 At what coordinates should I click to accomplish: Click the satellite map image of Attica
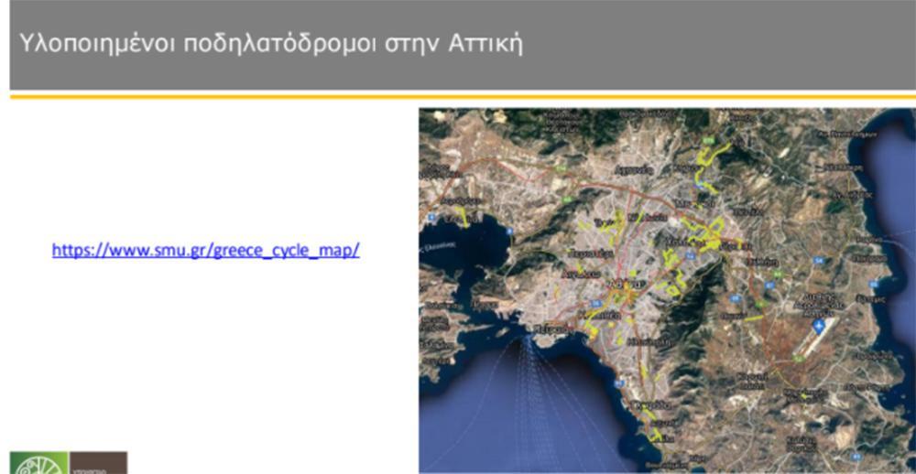(x=666, y=290)
